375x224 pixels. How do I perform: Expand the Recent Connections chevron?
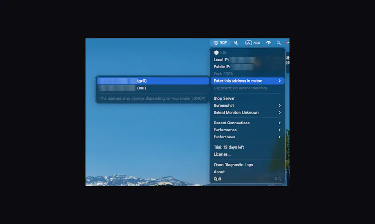279,123
